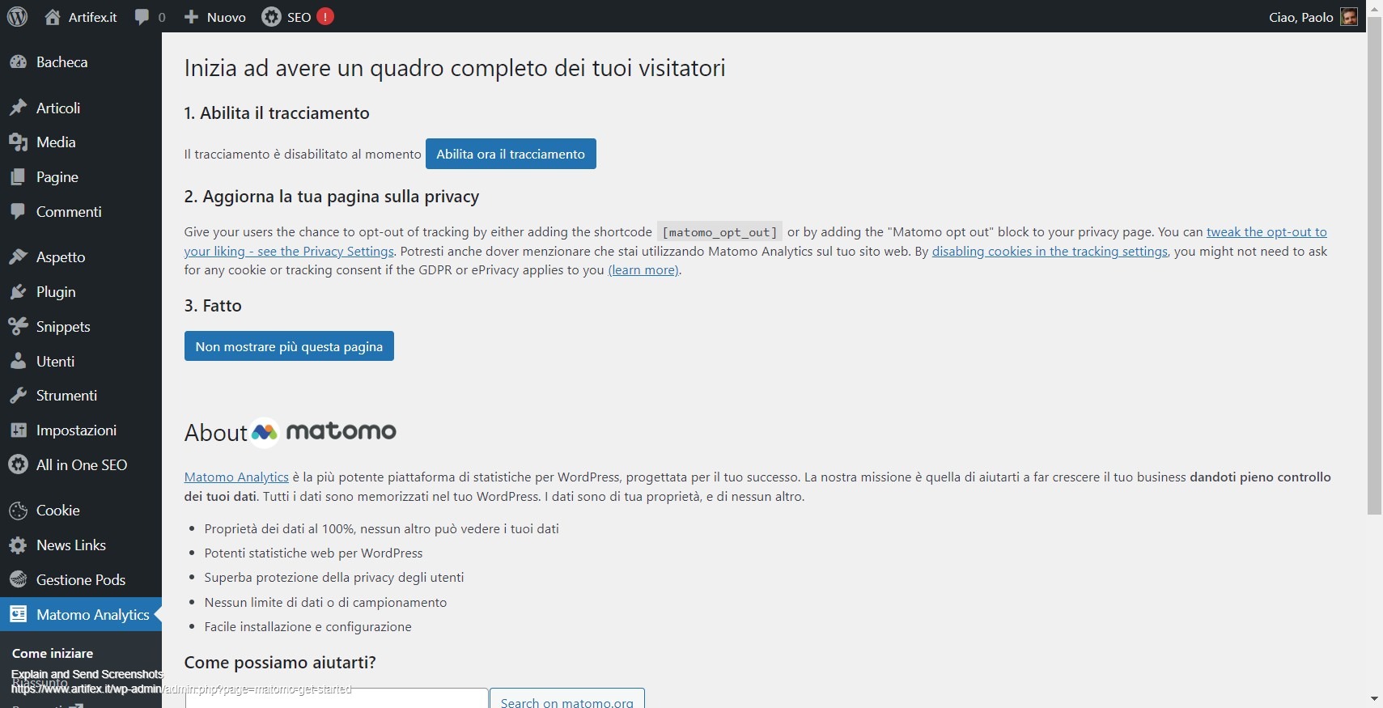Open disabling cookies in tracking settings link
Viewport: 1383px width, 708px height.
(x=1050, y=252)
